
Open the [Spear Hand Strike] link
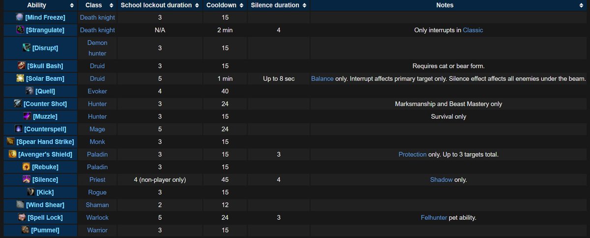45,142
